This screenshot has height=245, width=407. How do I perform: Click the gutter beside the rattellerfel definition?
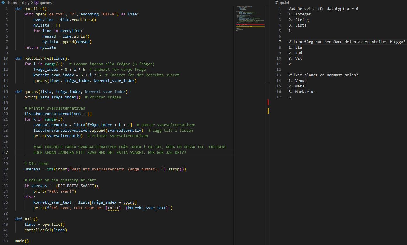click(6, 58)
